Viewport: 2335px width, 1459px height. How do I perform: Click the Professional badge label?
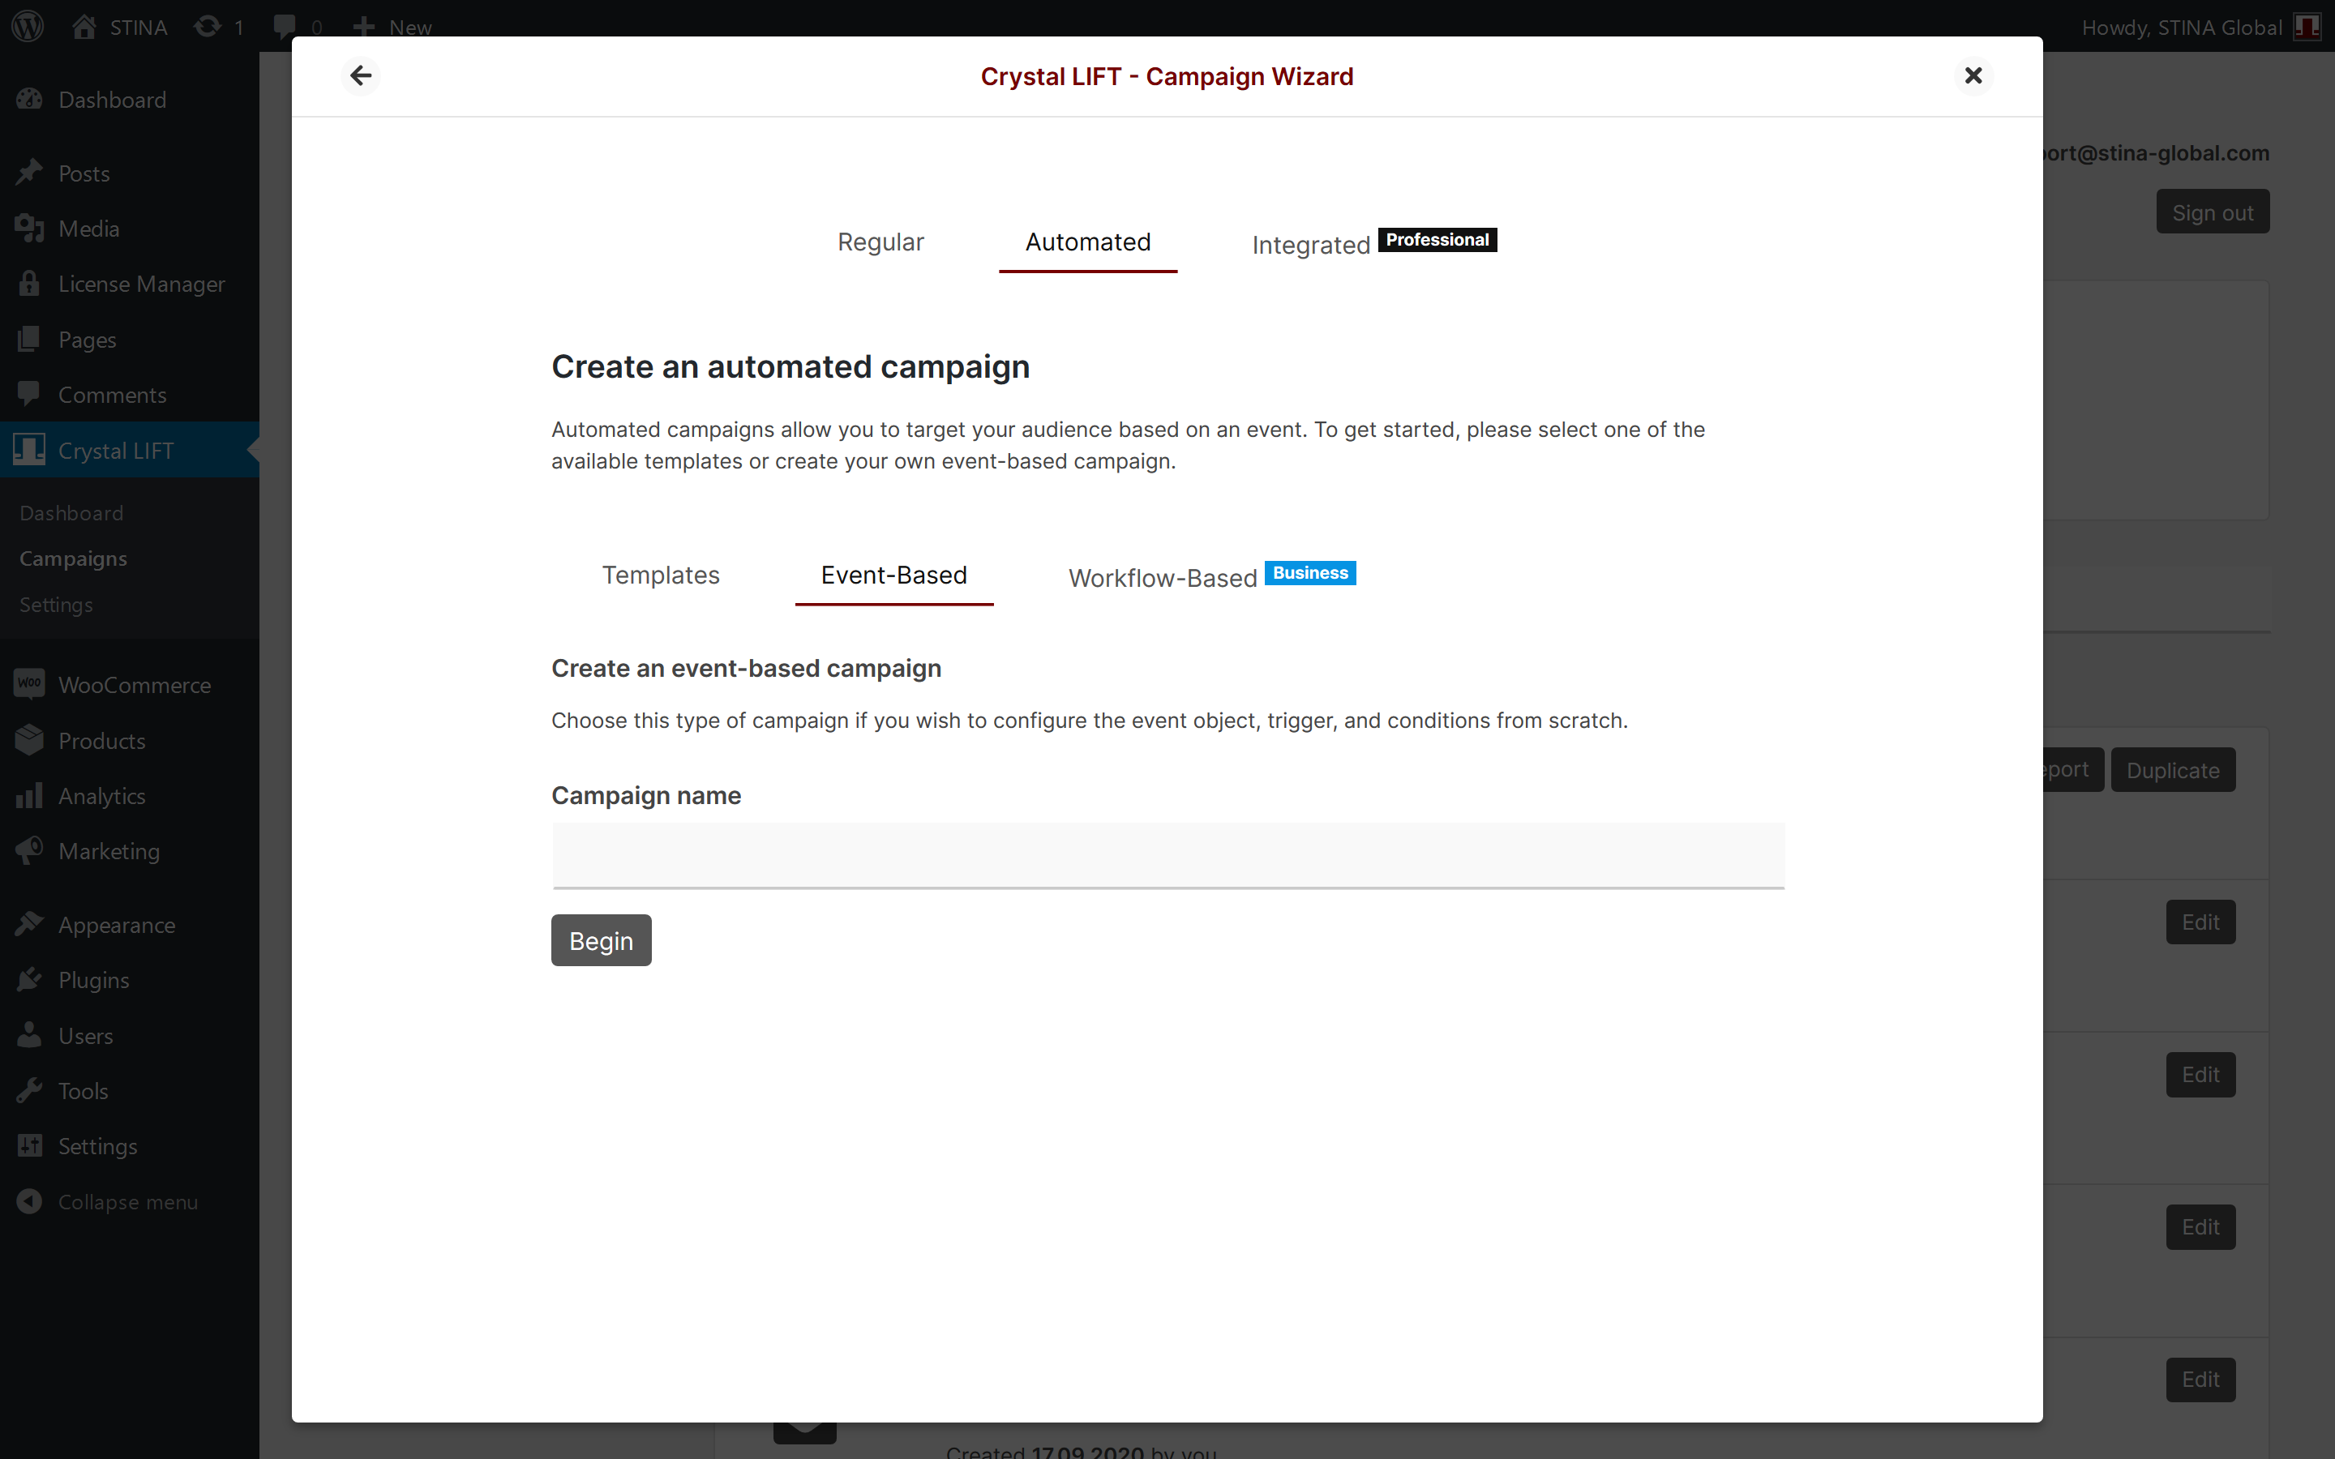click(1437, 239)
